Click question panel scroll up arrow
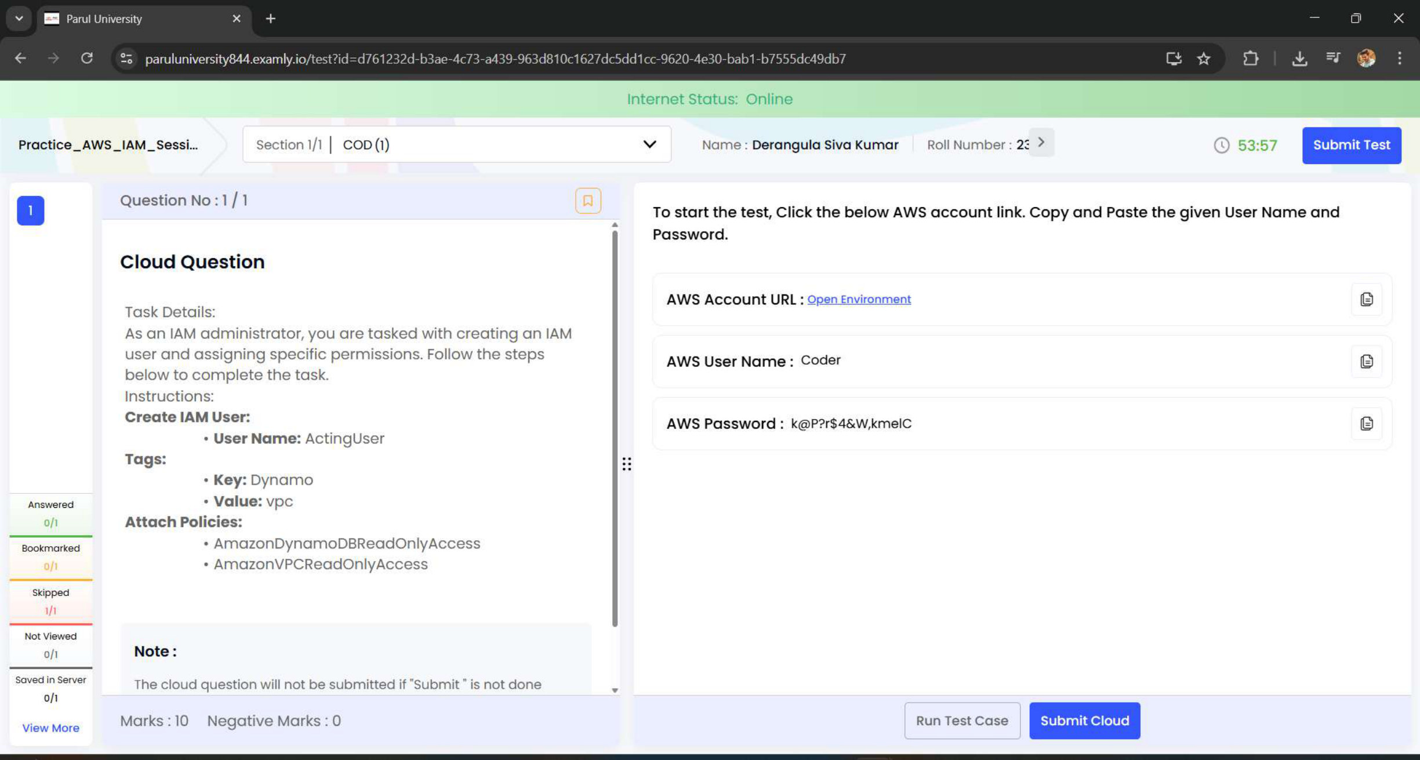This screenshot has width=1420, height=760. coord(615,225)
